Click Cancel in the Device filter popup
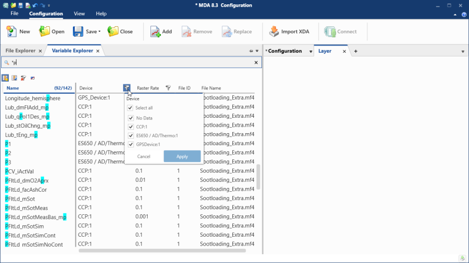 [144, 157]
